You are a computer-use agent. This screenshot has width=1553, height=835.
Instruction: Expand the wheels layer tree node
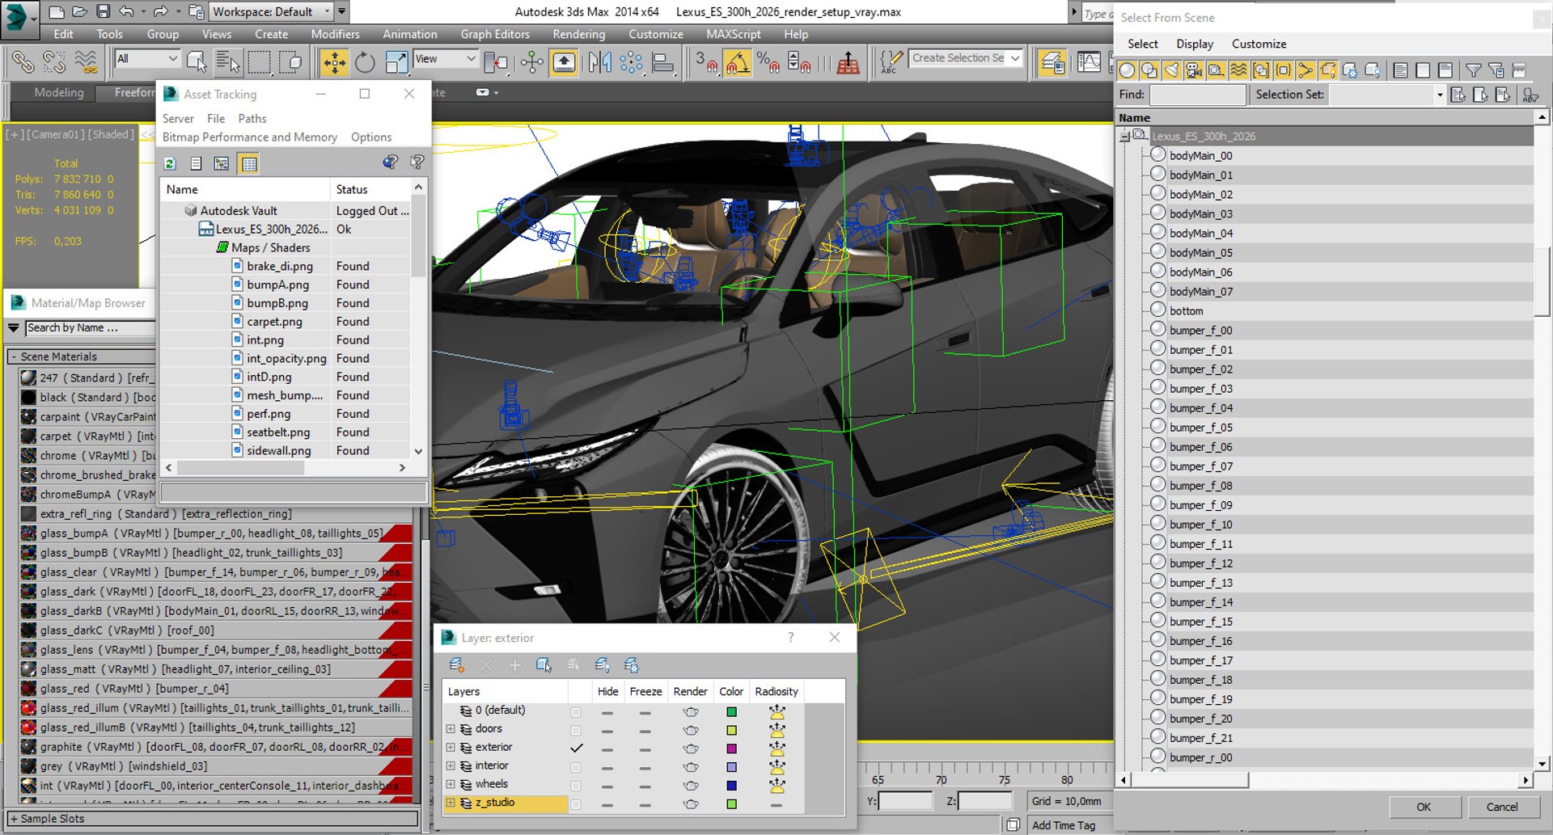point(451,784)
